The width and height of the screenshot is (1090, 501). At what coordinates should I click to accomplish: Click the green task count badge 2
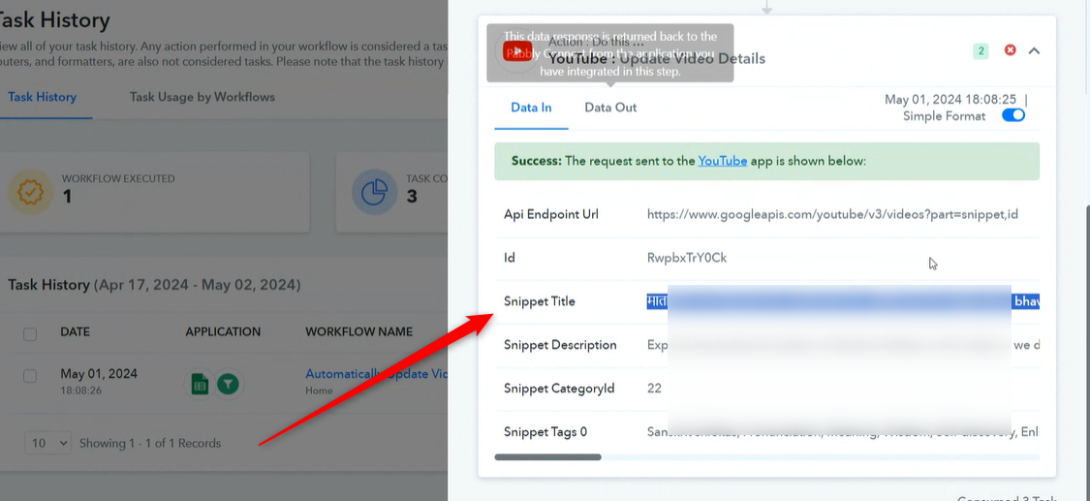(x=981, y=50)
